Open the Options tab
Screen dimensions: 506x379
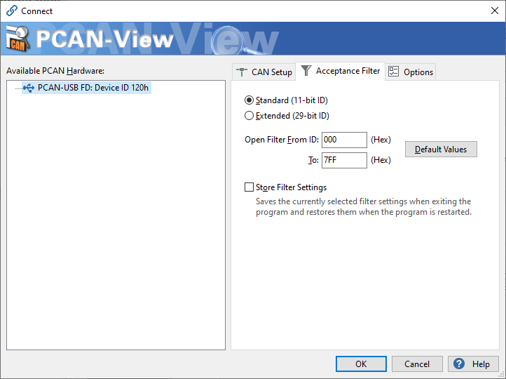(411, 72)
